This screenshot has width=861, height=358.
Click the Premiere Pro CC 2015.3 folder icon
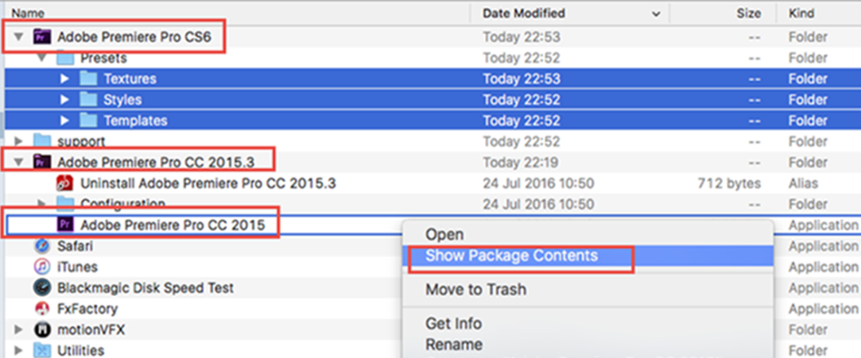41,162
